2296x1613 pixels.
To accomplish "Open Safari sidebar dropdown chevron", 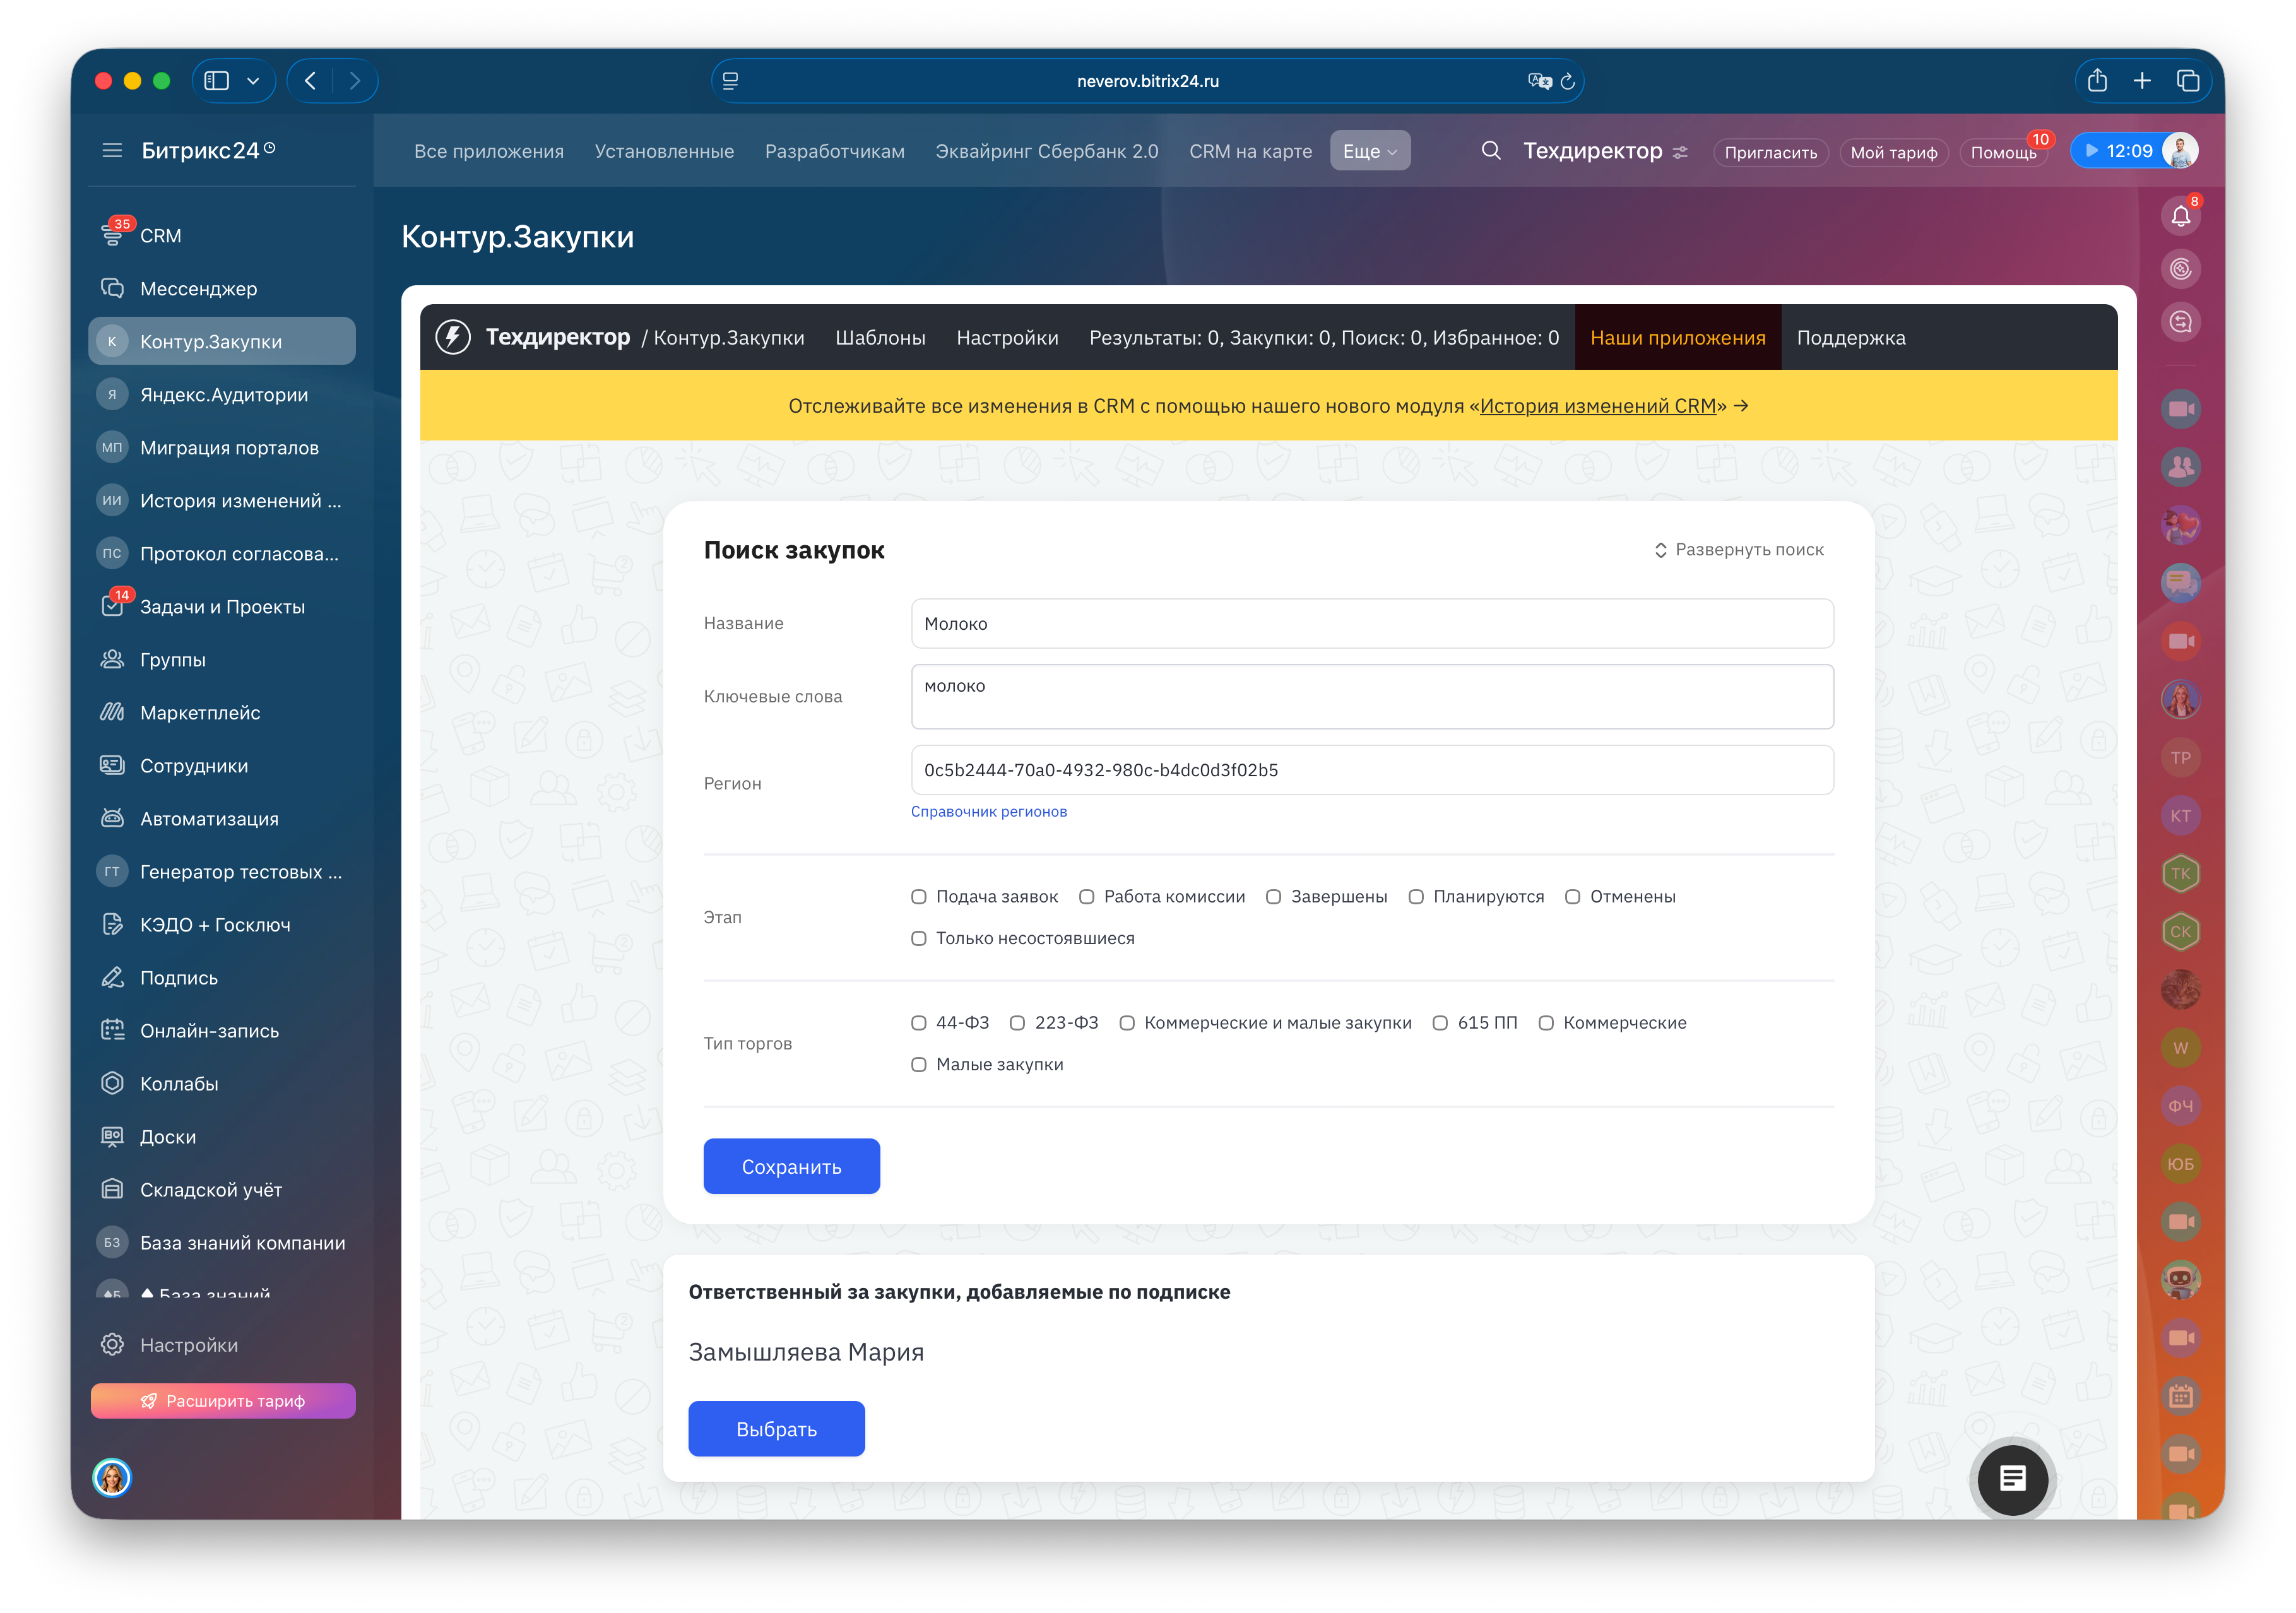I will point(253,81).
